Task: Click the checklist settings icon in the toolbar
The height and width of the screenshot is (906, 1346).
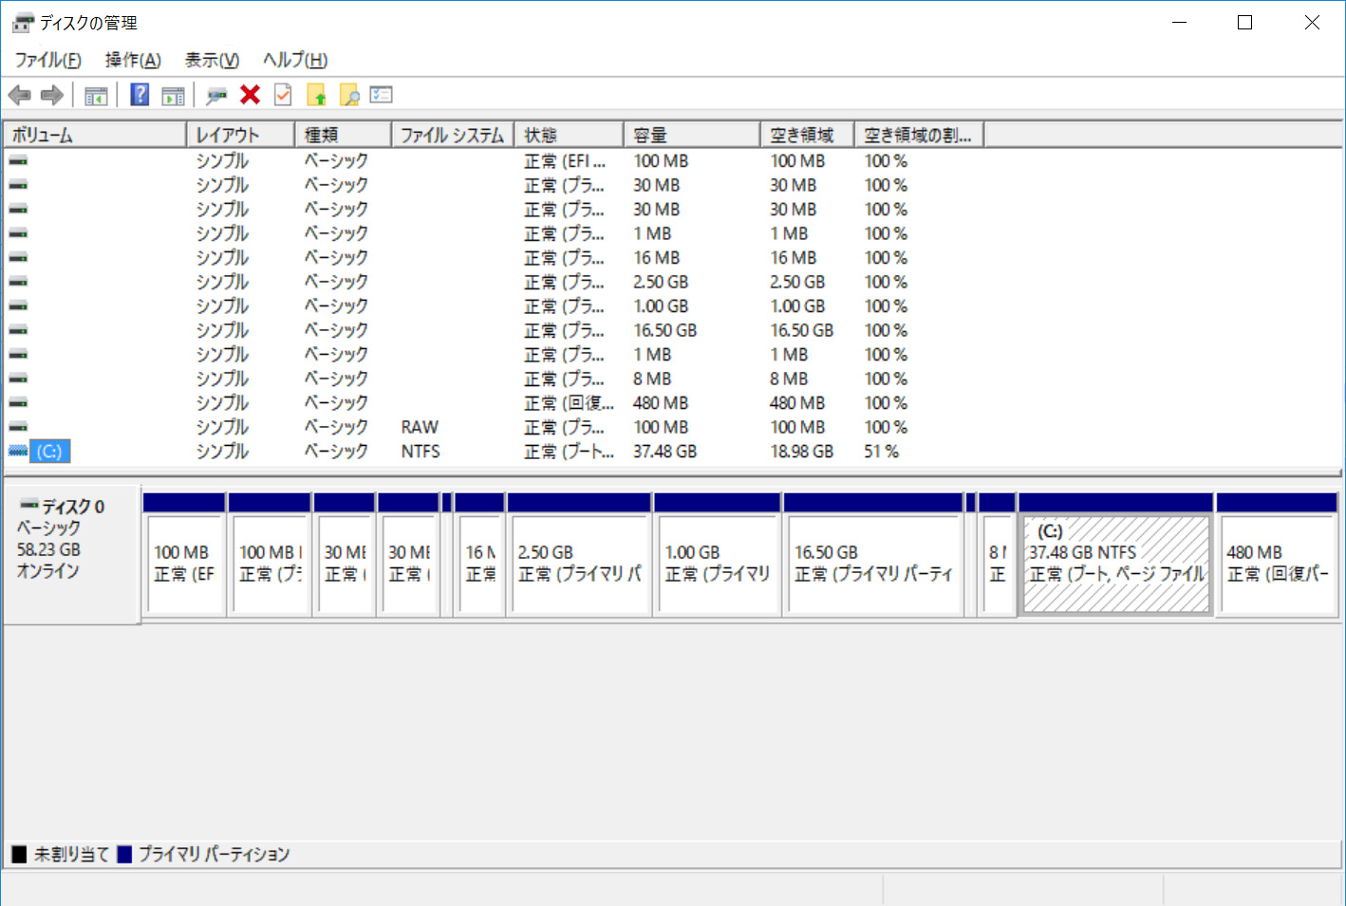Action: point(382,94)
